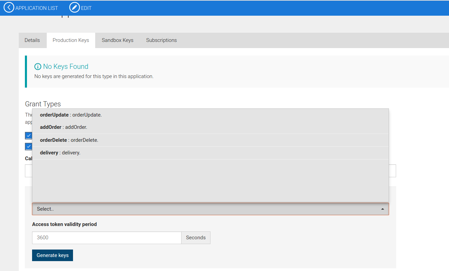Image resolution: width=449 pixels, height=271 pixels.
Task: Click the Access token validity period field
Action: click(x=106, y=238)
